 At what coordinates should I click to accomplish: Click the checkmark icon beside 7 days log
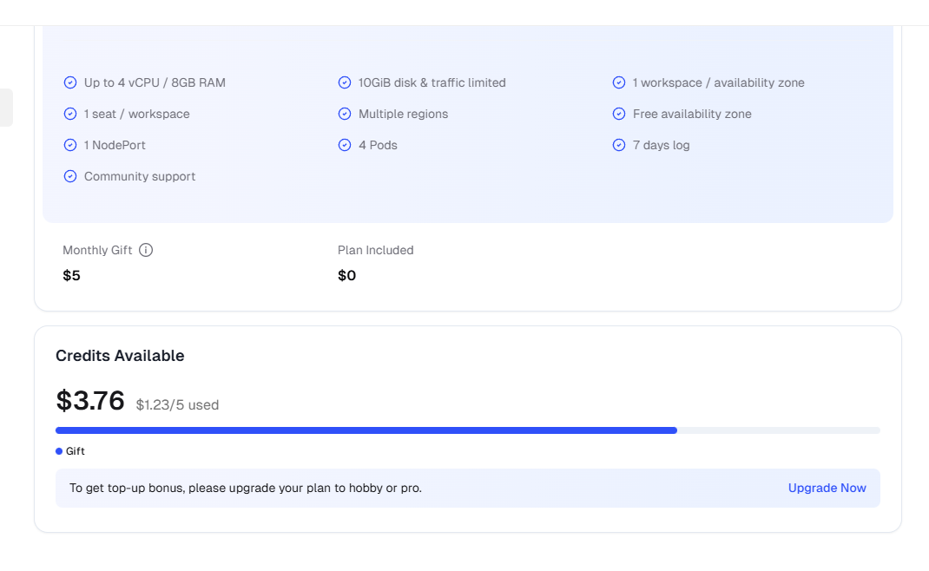coord(619,145)
